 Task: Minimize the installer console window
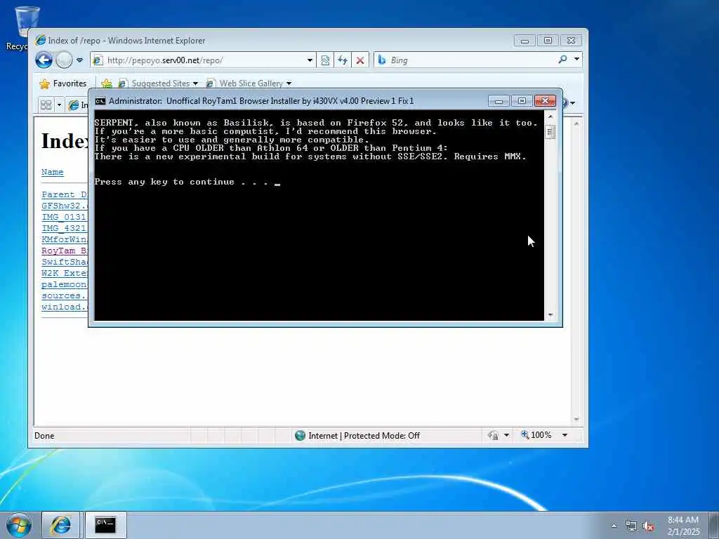499,101
